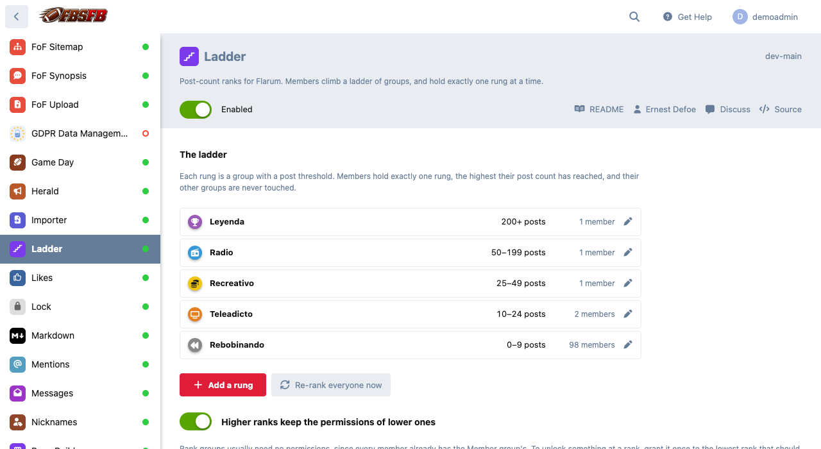821x449 pixels.
Task: Click the 2 members link
Action: (x=595, y=314)
